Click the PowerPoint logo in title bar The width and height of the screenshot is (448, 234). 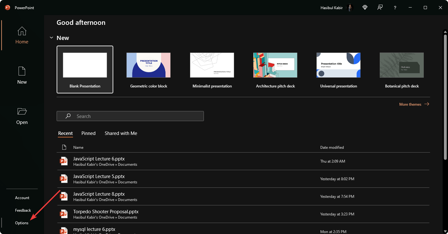click(8, 8)
